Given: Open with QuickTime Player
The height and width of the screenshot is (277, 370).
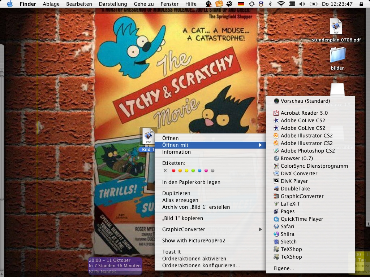Looking at the screenshot, I should [x=310, y=219].
